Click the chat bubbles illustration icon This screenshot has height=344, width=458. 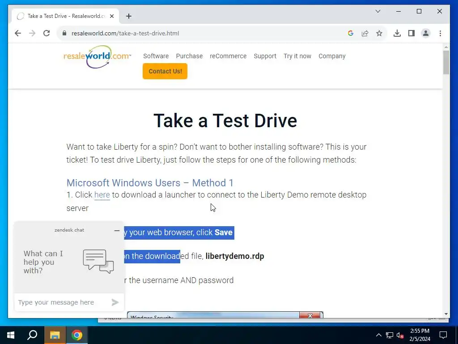pos(98,261)
